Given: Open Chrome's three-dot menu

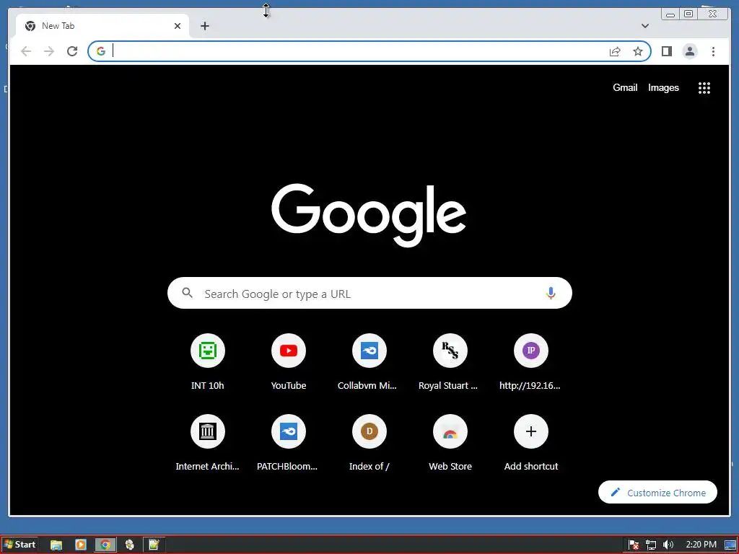Looking at the screenshot, I should [x=713, y=51].
